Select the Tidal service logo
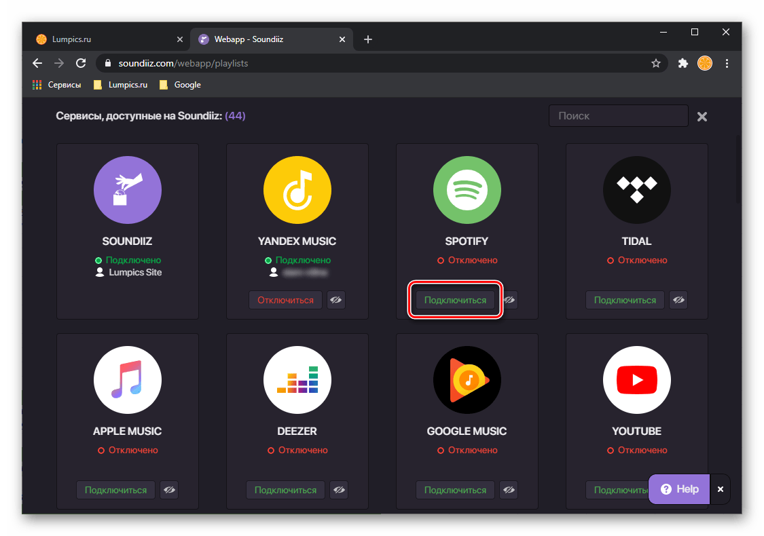The height and width of the screenshot is (536, 764). tap(636, 191)
